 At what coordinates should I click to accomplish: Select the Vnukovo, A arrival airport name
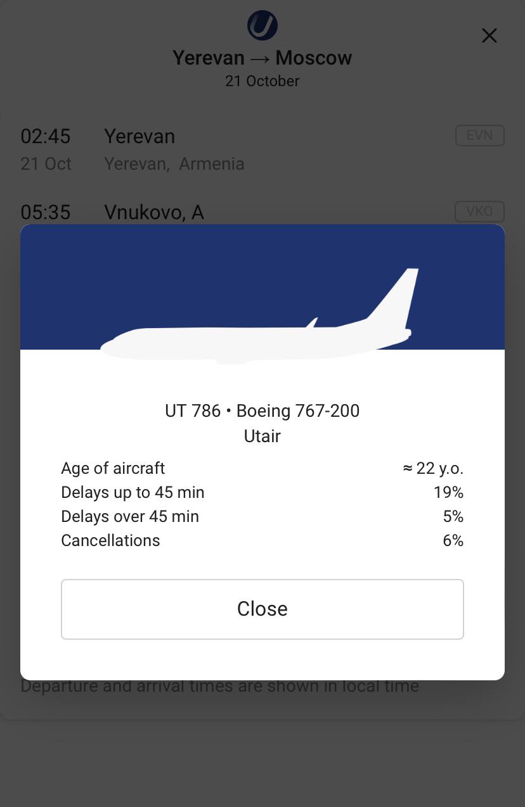[x=154, y=212]
